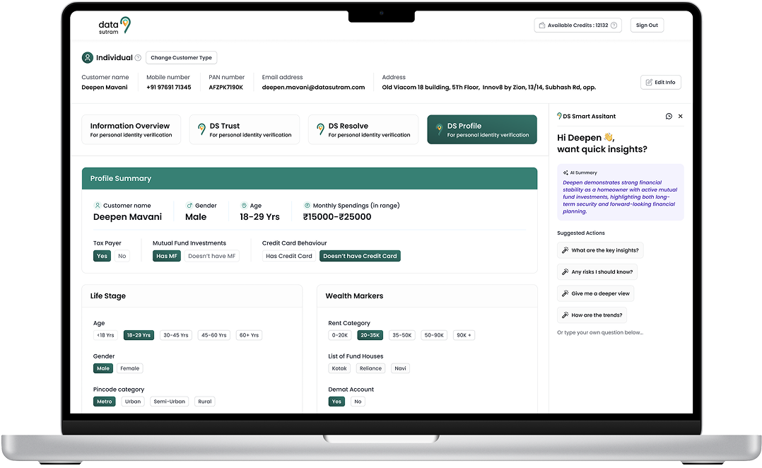Select Female under Gender
762x468 pixels.
point(130,368)
